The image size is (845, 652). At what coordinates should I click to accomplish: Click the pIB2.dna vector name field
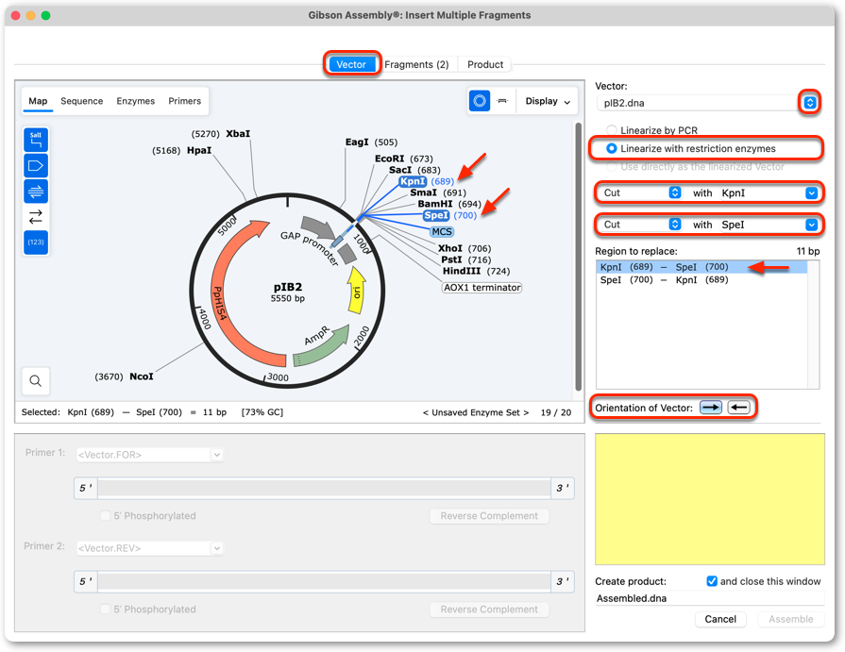pyautogui.click(x=699, y=103)
